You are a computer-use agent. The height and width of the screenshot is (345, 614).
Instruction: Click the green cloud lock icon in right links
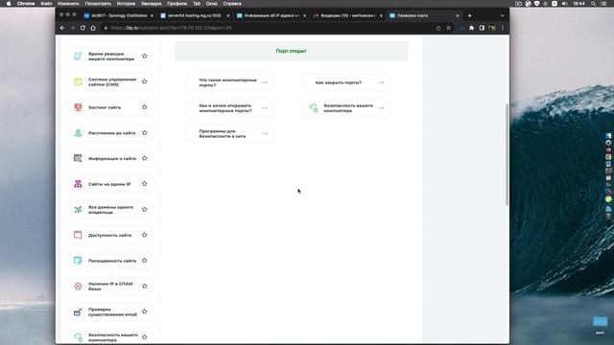coord(314,107)
